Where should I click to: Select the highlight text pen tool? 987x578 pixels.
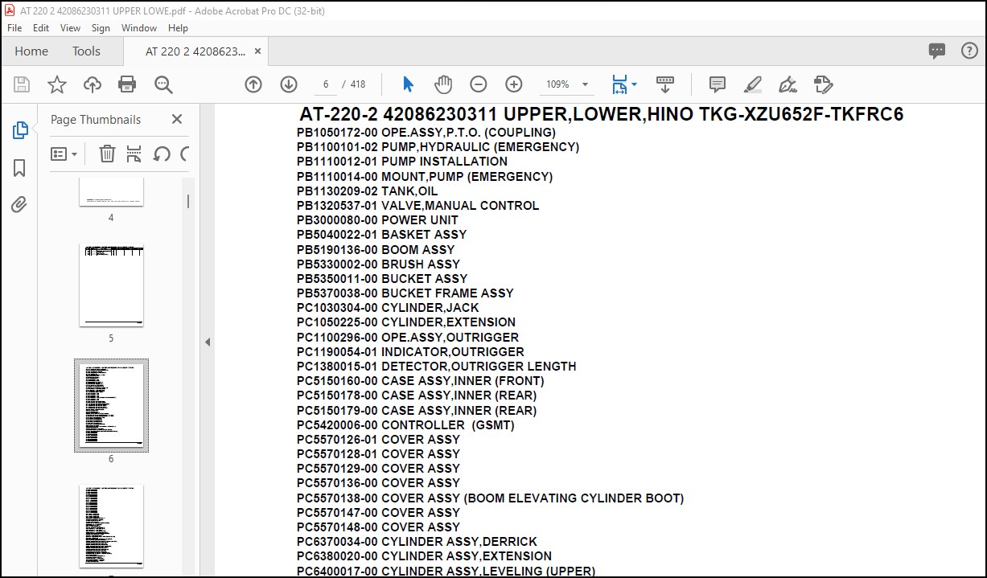coord(753,84)
